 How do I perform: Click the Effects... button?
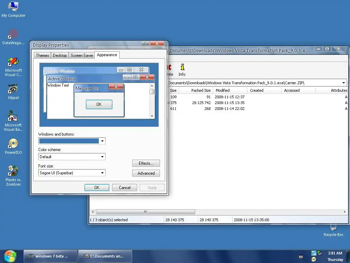(146, 163)
